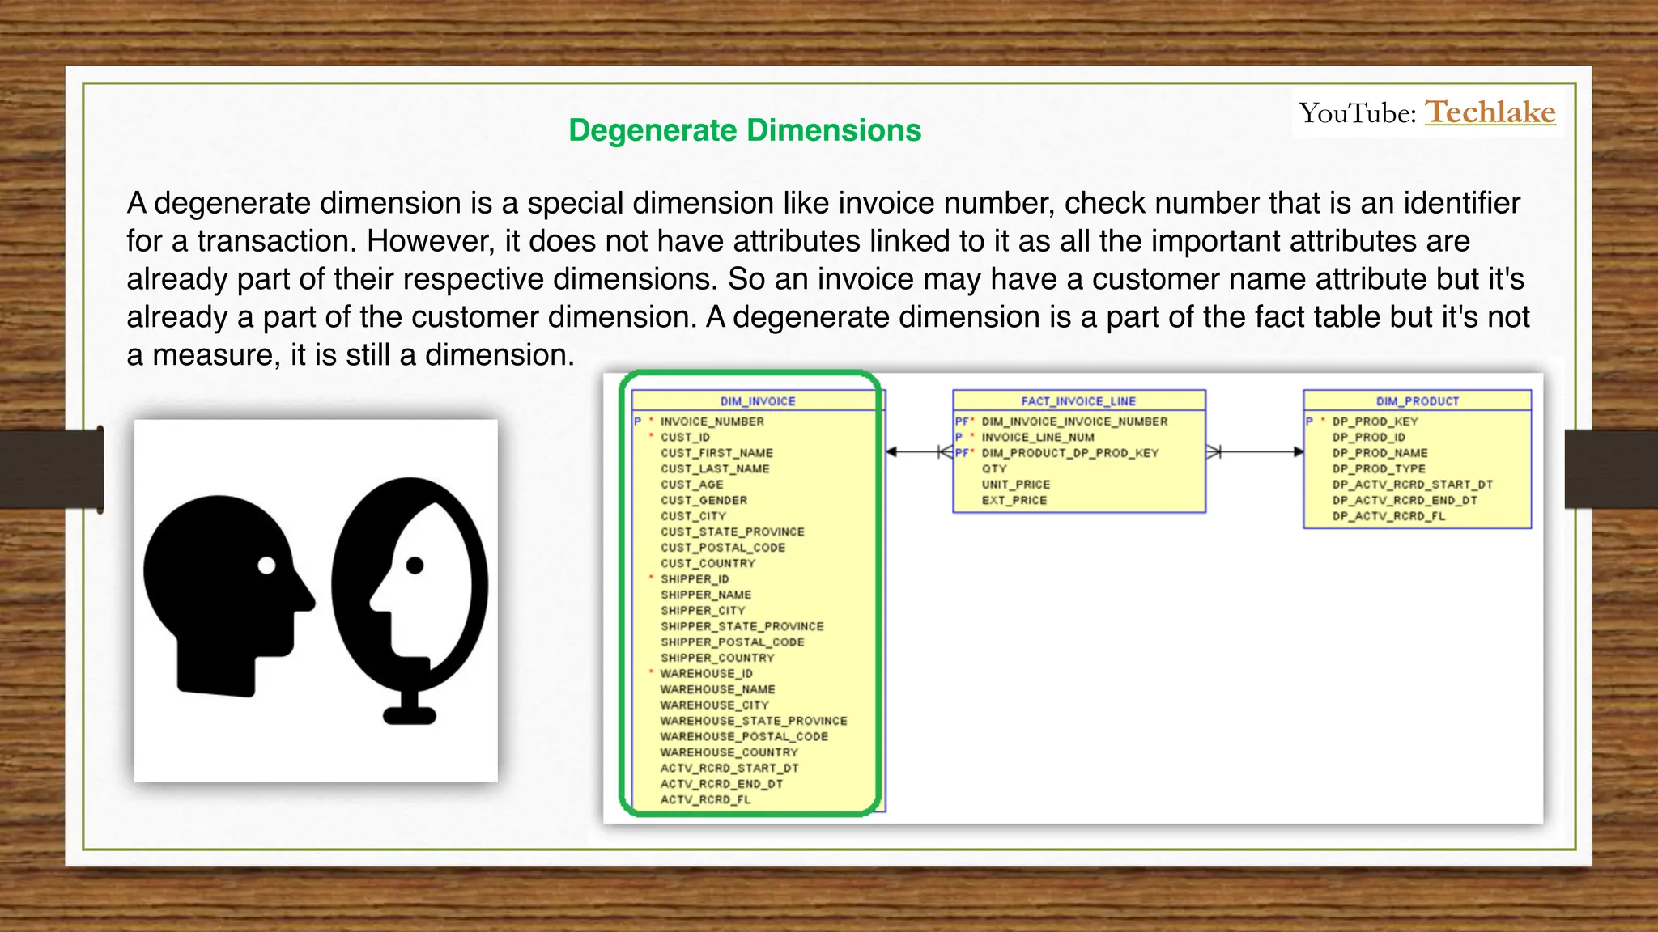Image resolution: width=1658 pixels, height=932 pixels.
Task: Select the EXT_PRICE field
Action: click(1014, 501)
